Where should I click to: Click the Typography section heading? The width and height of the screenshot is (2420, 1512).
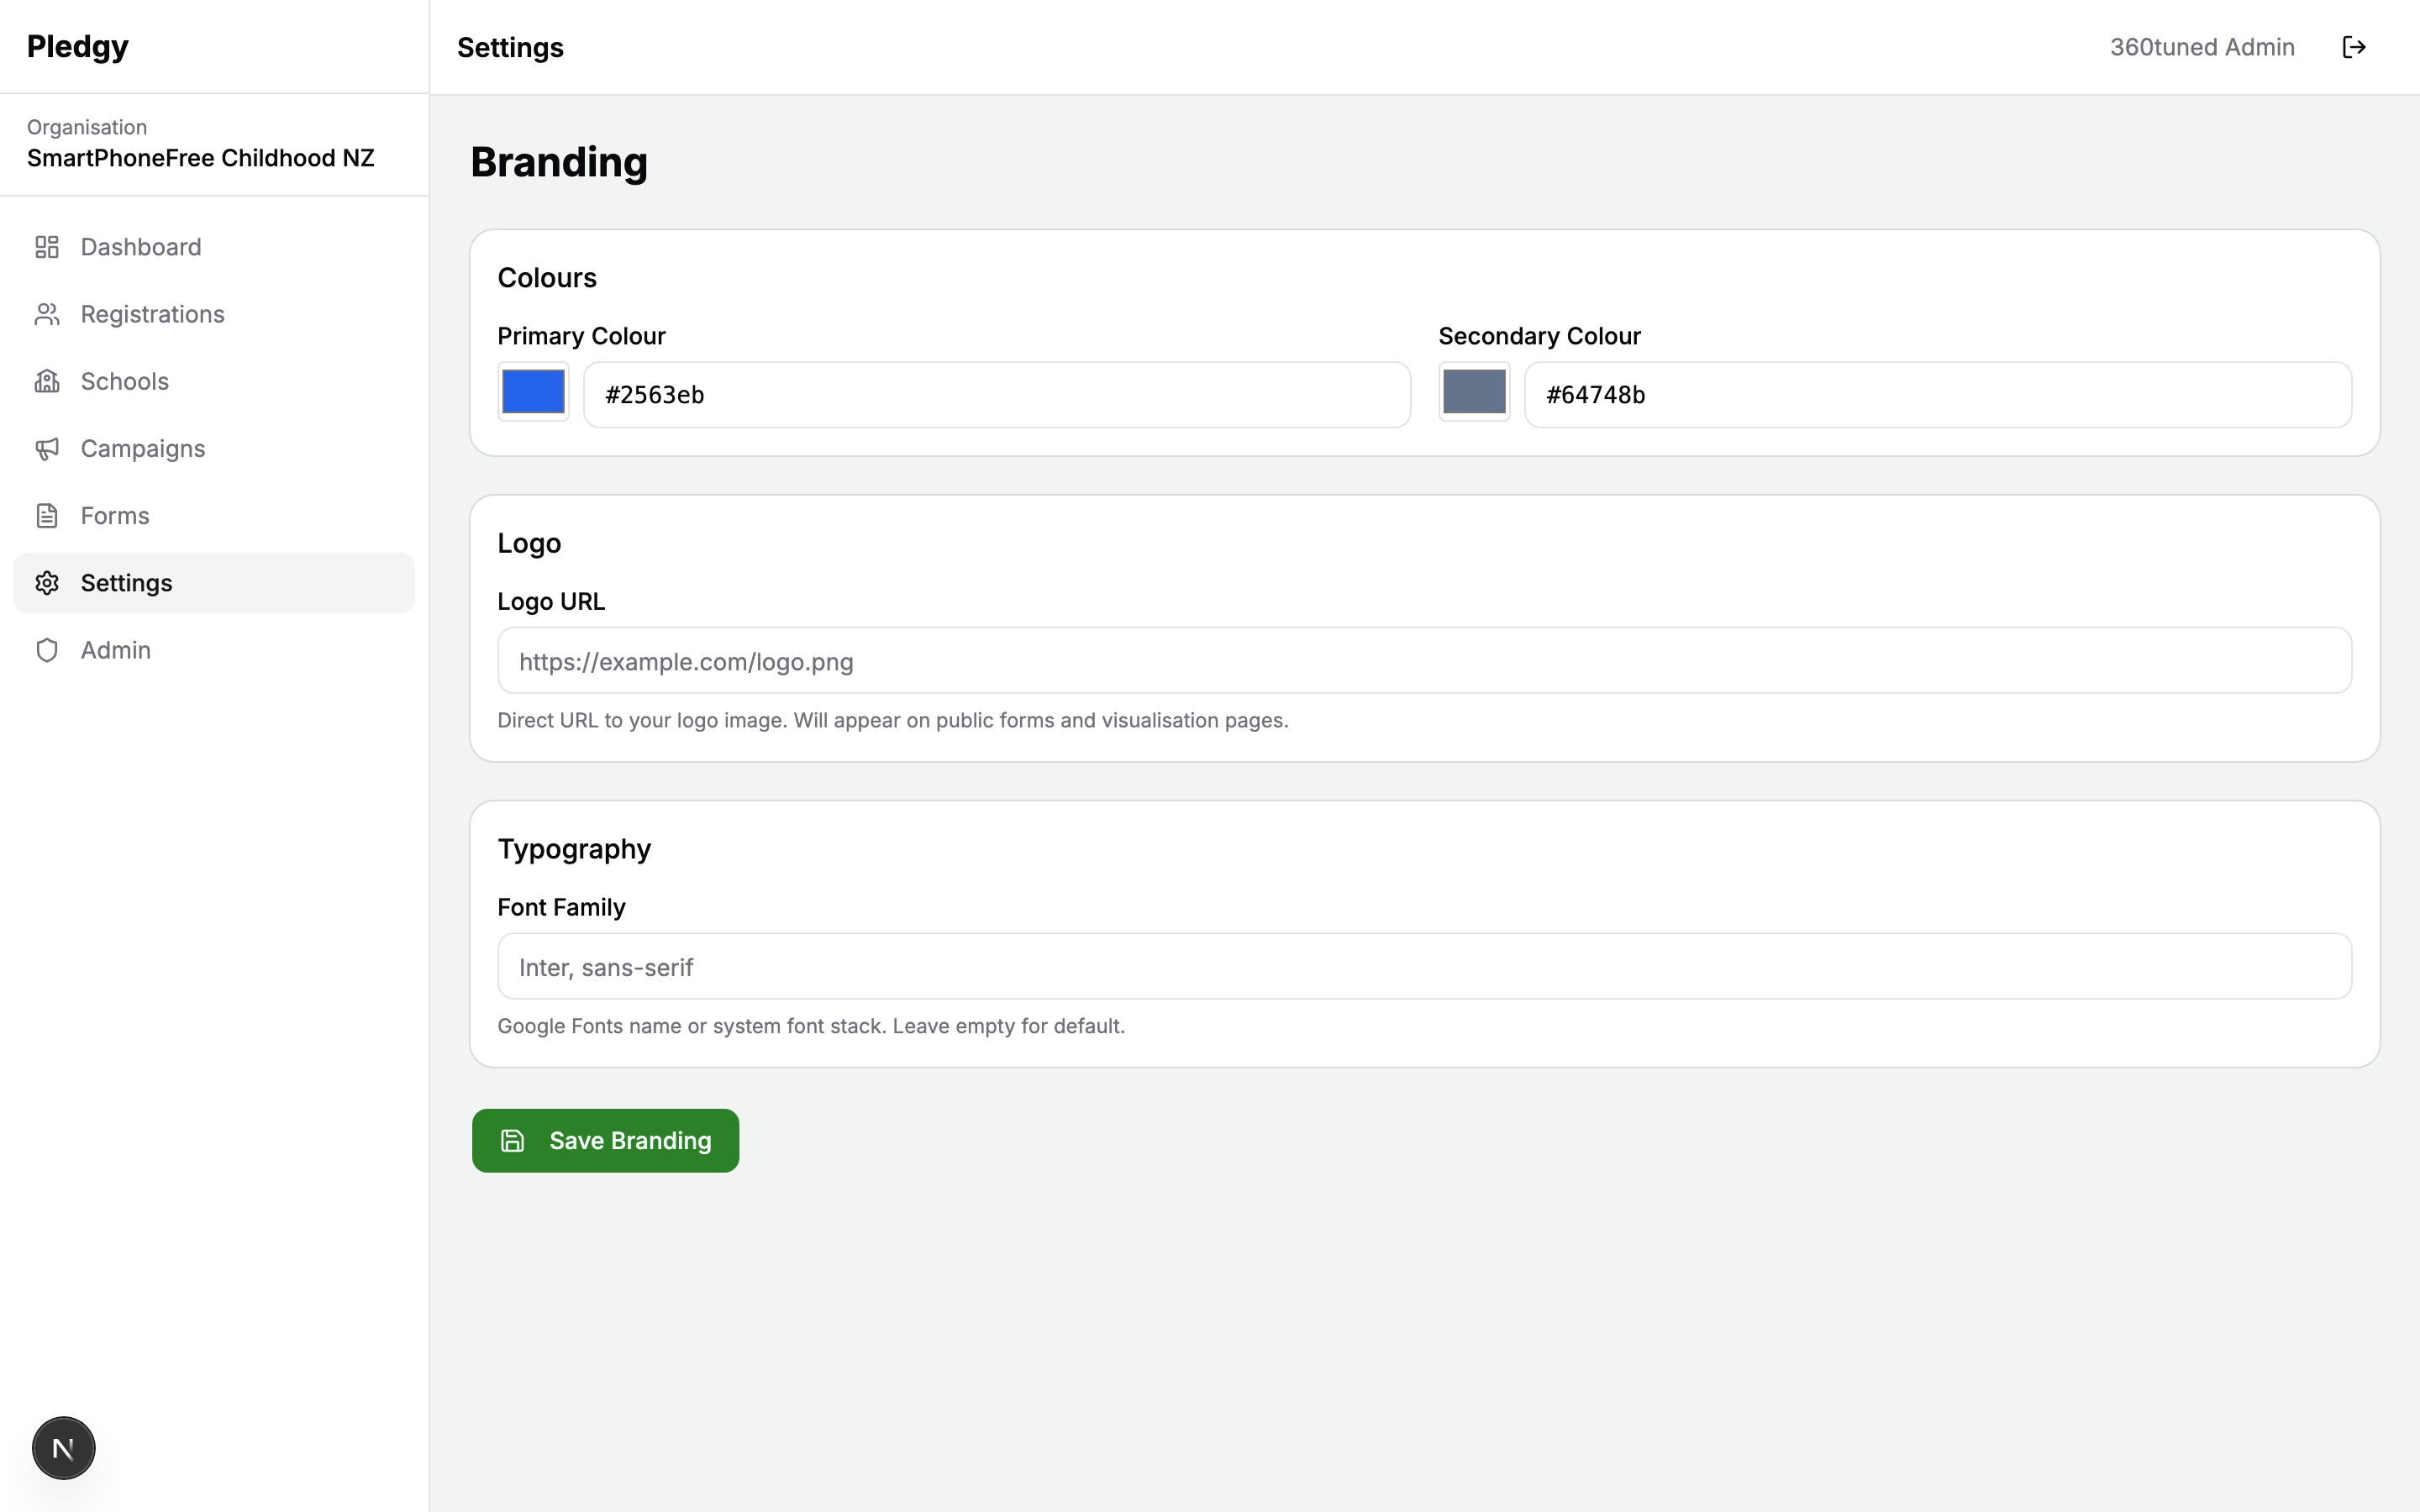coord(574,848)
